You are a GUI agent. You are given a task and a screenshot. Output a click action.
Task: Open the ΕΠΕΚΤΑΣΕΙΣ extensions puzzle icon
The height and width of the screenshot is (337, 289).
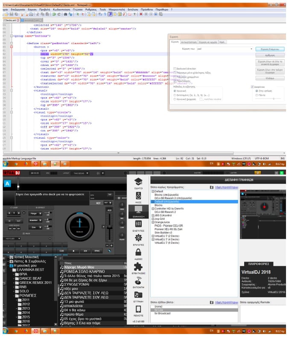coord(138,266)
